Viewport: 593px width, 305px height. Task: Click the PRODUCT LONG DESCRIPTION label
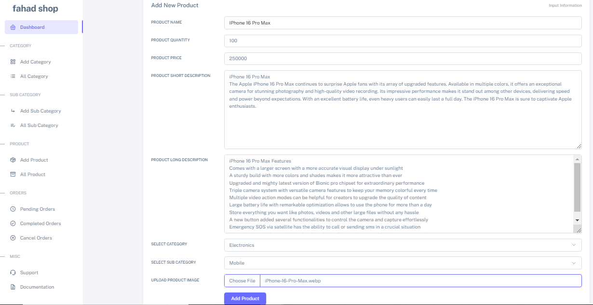[x=179, y=160]
